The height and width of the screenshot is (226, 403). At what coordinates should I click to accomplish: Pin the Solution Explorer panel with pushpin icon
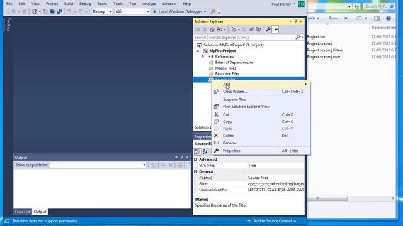click(295, 21)
